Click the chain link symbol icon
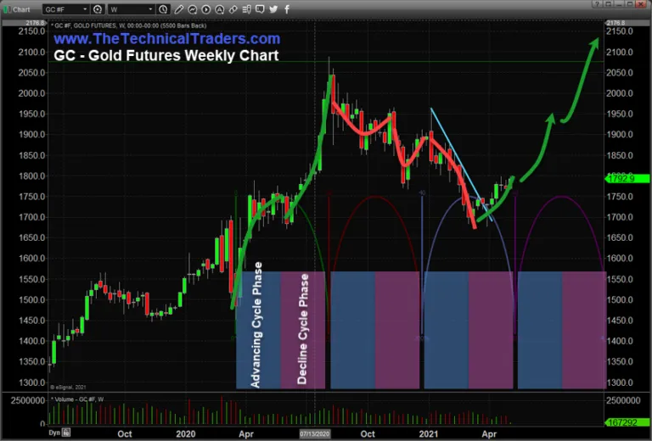This screenshot has width=652, height=441. tap(233, 9)
